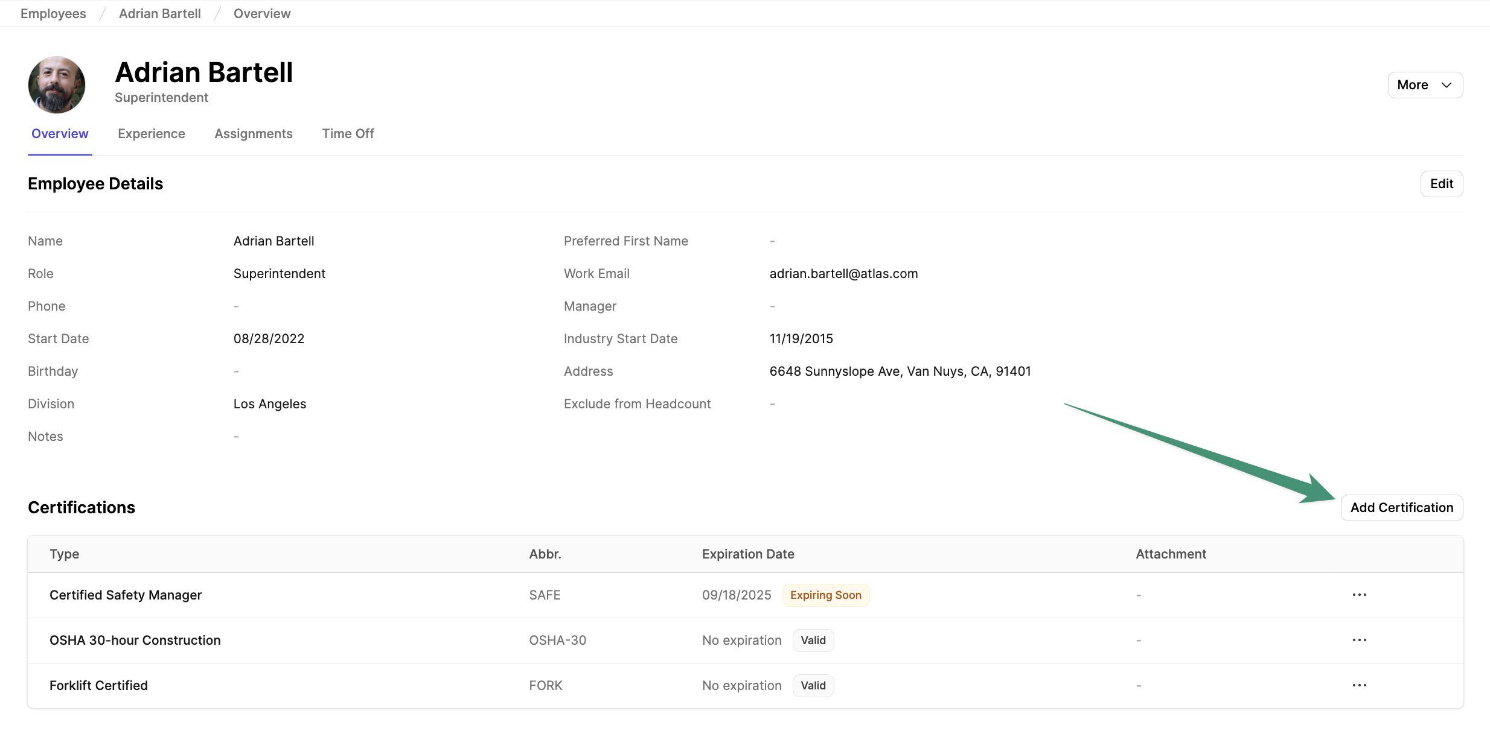Edit the Employee Details section
Viewport: 1490px width, 731px height.
coord(1441,184)
